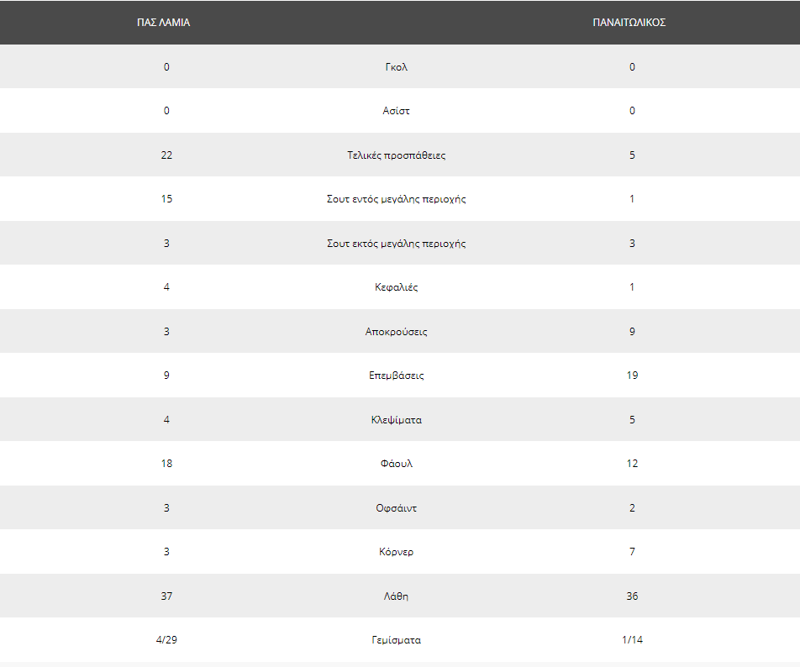
Task: Select ΠΑΝΑΙΤΩΛΙΚΟΣ's 19 Επεμβάσεις value
Action: [x=632, y=376]
